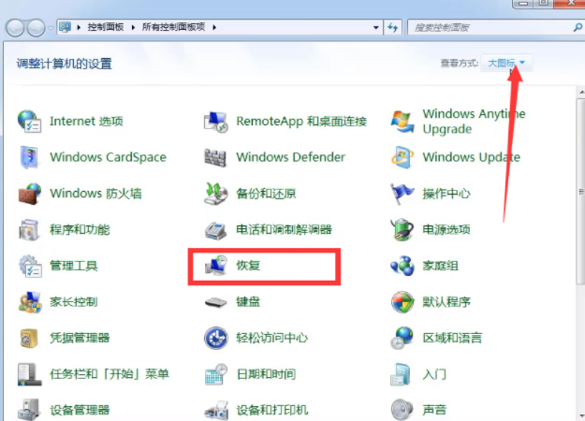Open the 备份和还原 icon
Screen dimensions: 585x421
216,194
